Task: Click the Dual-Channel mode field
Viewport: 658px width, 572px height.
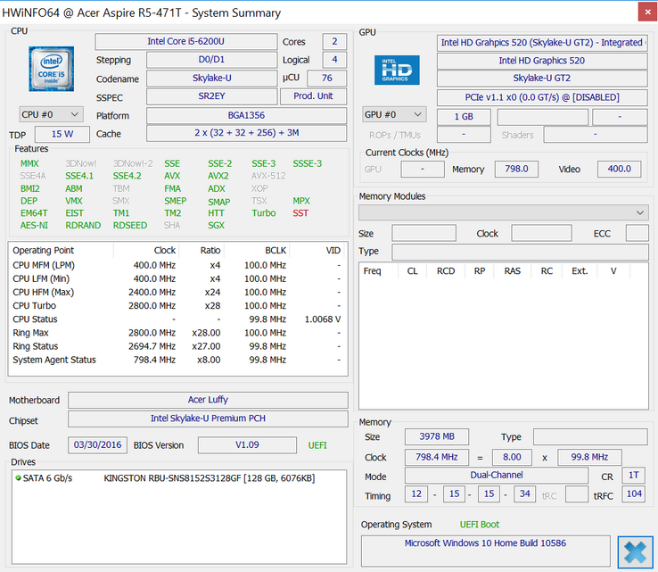Action: point(497,476)
